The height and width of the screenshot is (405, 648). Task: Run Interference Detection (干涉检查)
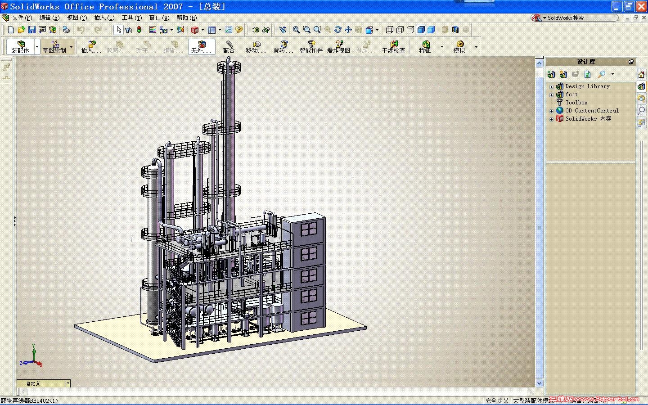tap(394, 47)
